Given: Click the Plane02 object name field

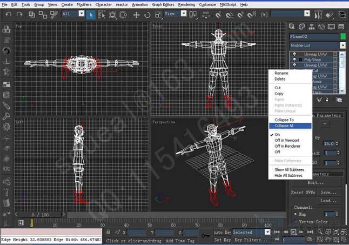Looking at the screenshot, I should (314, 36).
